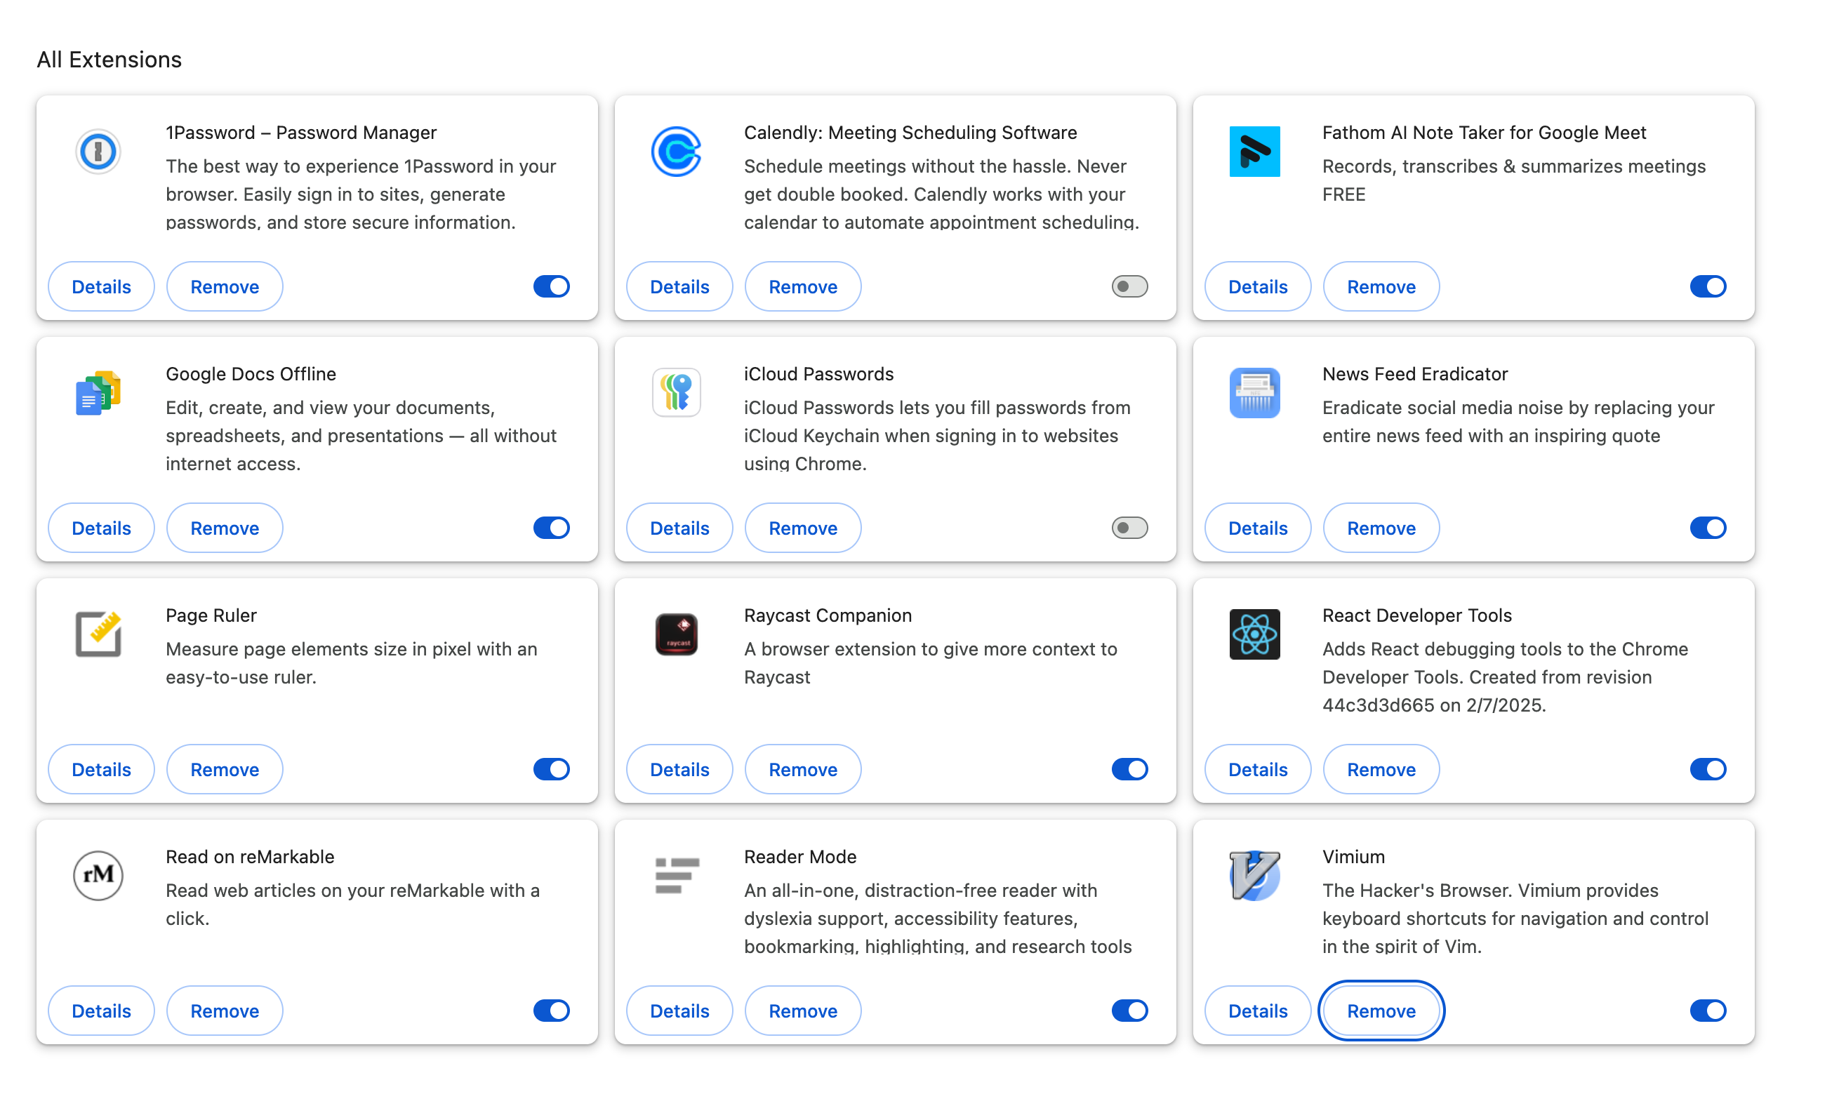Screen dimensions: 1839x1106
Task: Remove the Vimium extension
Action: coord(1381,1011)
